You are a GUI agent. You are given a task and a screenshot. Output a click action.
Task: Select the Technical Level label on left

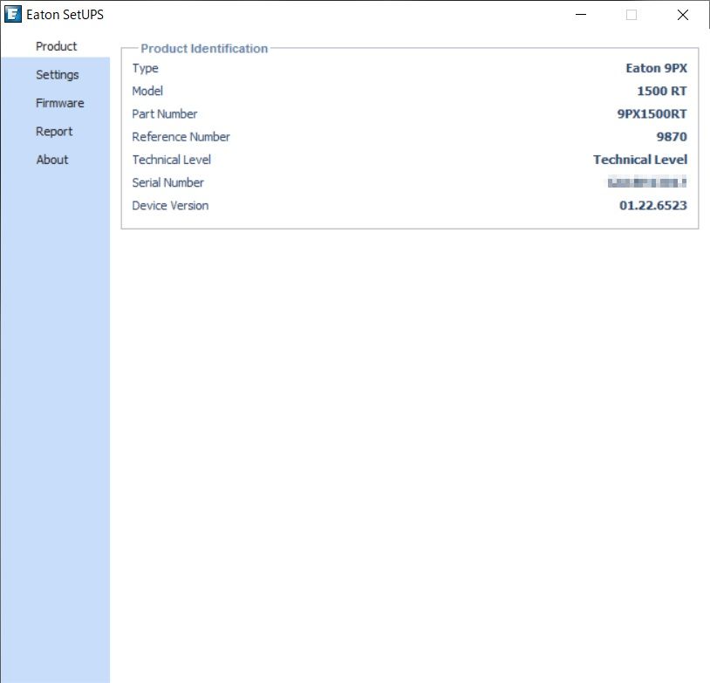(171, 160)
